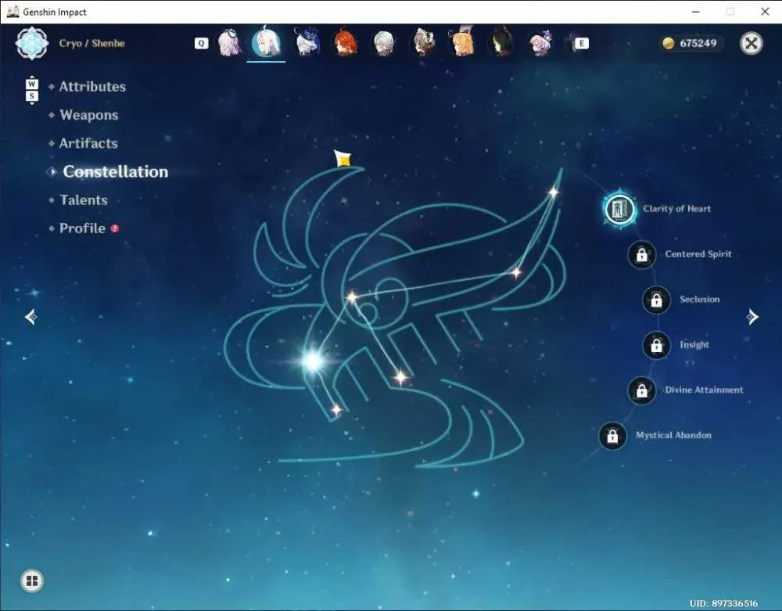Select the highlighted Shenhe portrait
The width and height of the screenshot is (782, 611).
coord(266,42)
